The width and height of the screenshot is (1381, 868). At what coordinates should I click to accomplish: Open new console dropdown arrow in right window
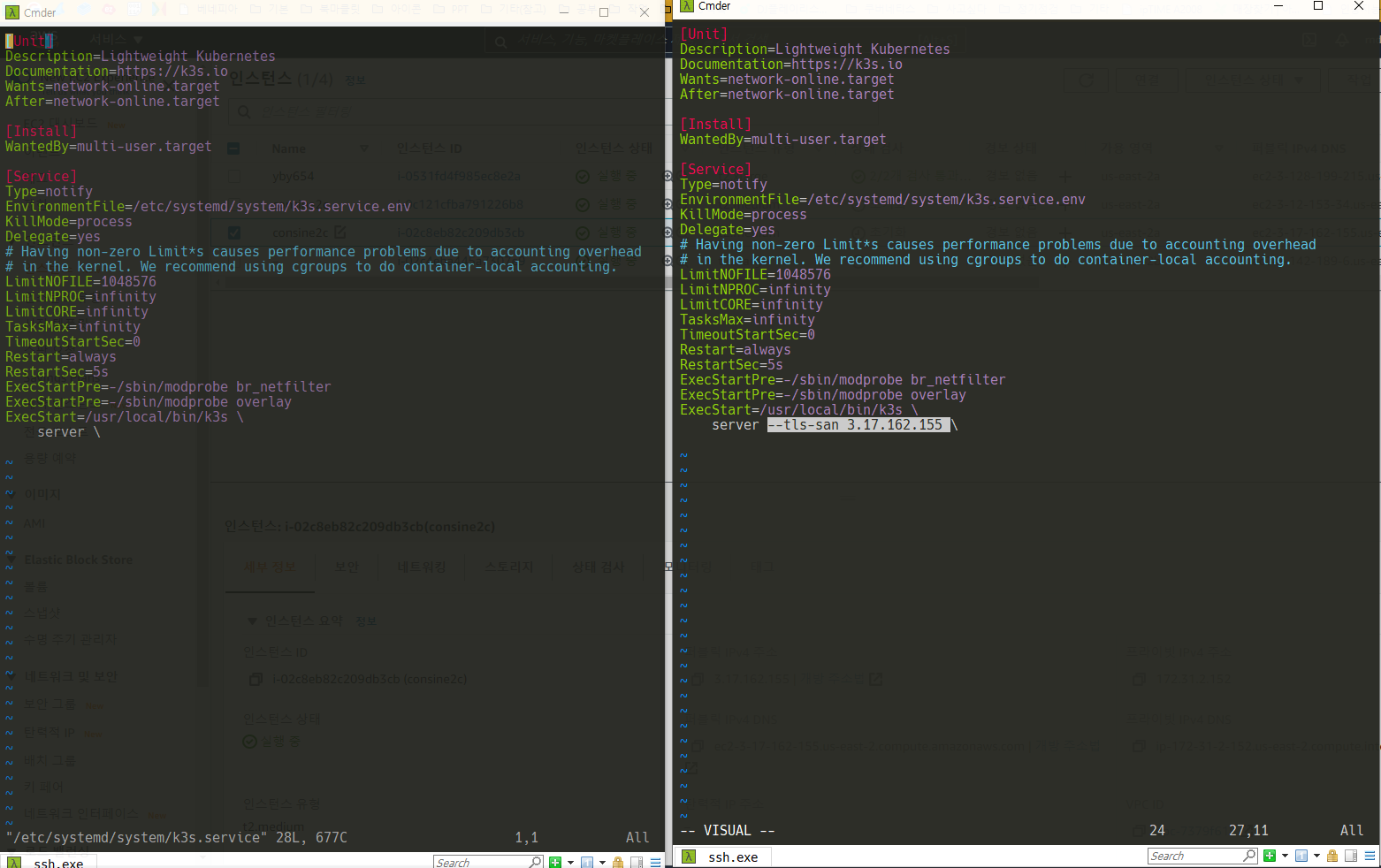(x=1285, y=856)
